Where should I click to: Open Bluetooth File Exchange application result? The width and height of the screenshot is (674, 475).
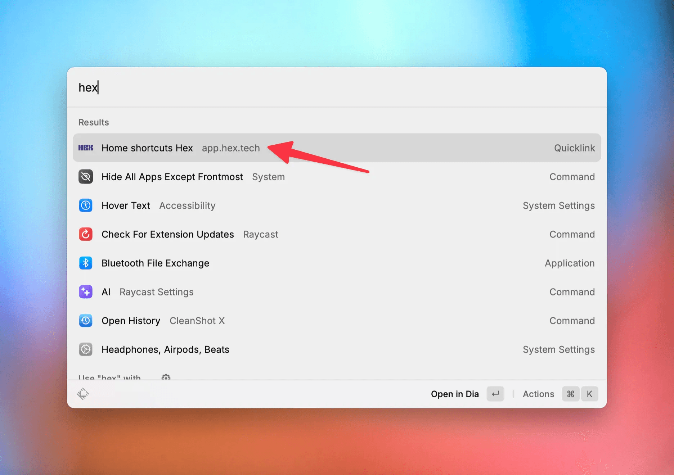tap(337, 263)
